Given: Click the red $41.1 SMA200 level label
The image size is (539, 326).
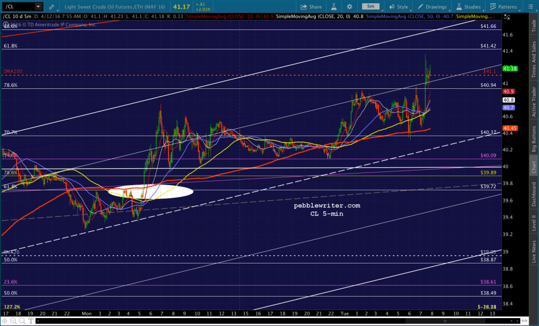Looking at the screenshot, I should (x=490, y=71).
